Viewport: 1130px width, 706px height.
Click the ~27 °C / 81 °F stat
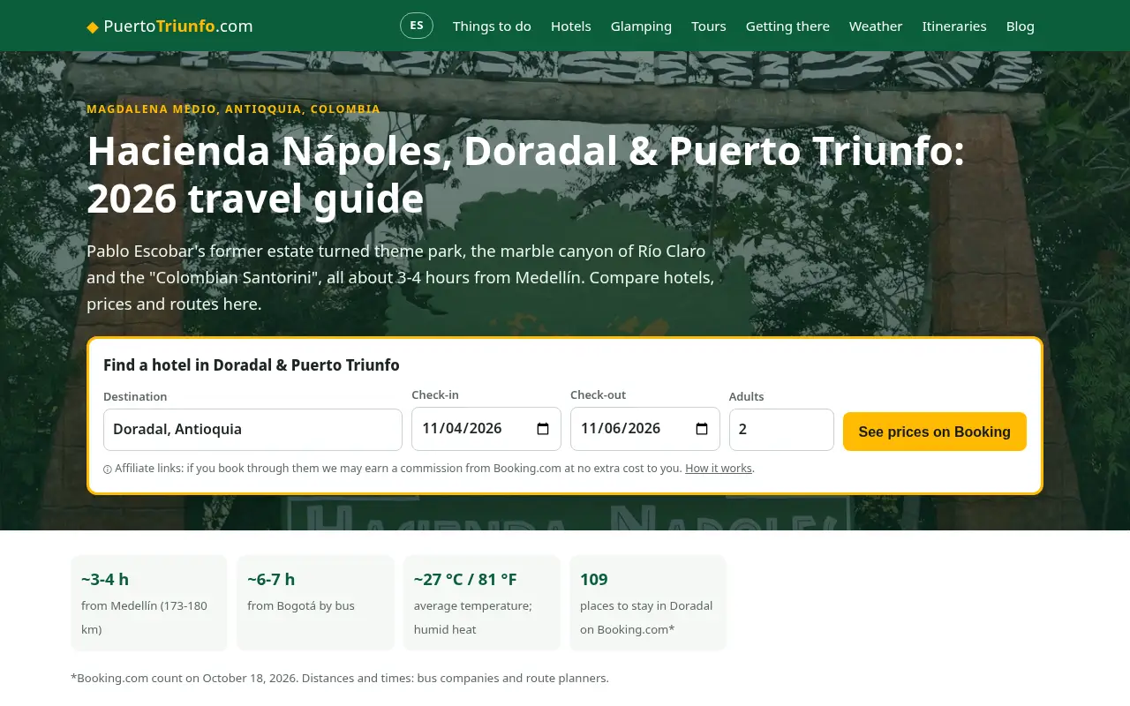[x=482, y=603]
